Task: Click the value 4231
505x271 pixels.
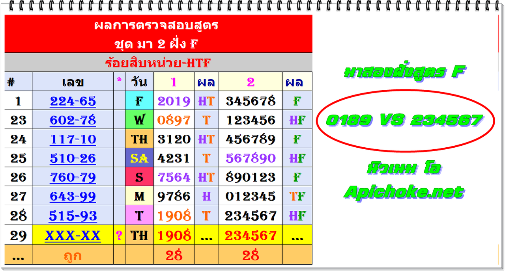Action: (174, 158)
